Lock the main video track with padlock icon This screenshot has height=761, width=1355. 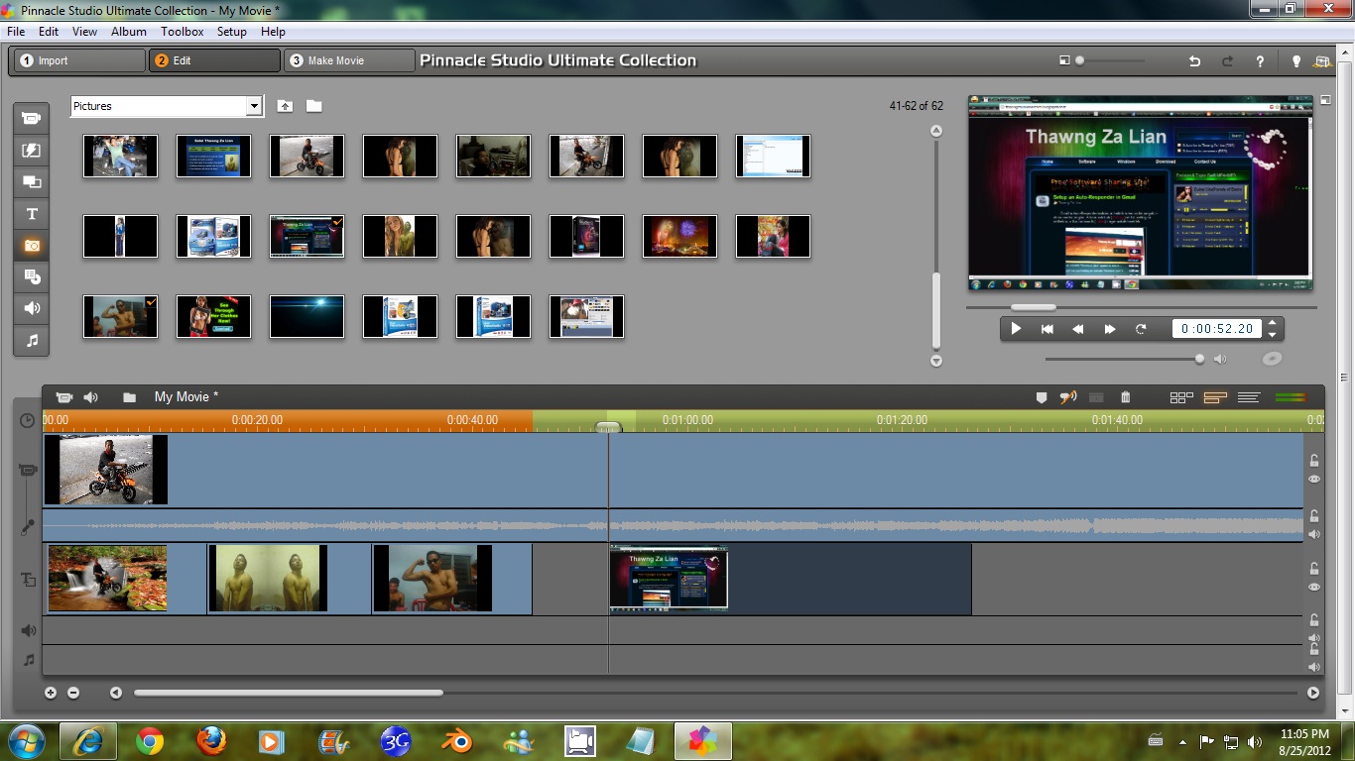(x=1314, y=460)
